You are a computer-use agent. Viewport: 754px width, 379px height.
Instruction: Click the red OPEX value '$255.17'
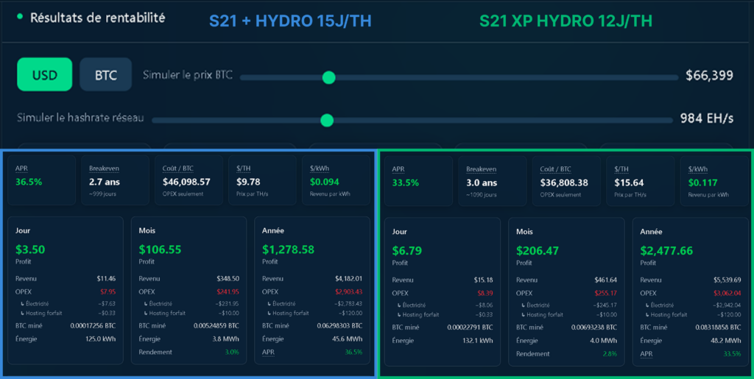605,293
